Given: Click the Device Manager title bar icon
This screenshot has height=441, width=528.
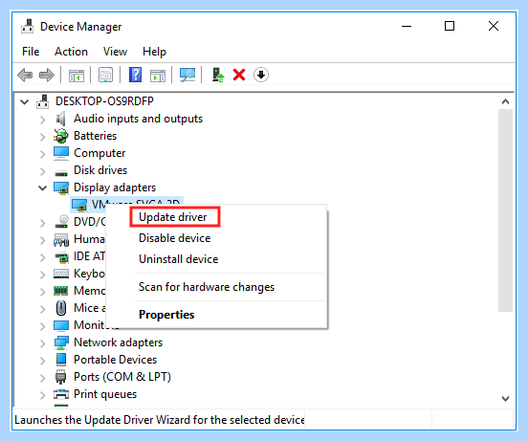Looking at the screenshot, I should 28,26.
